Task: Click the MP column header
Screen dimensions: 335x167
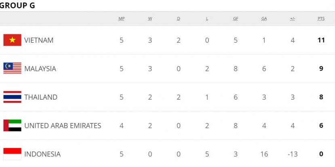Action: point(122,19)
